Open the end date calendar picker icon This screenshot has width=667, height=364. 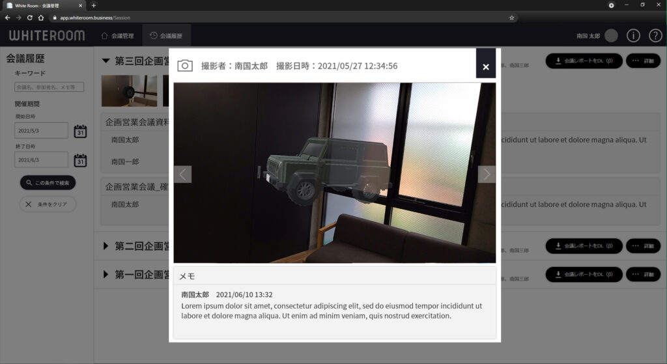pyautogui.click(x=80, y=160)
